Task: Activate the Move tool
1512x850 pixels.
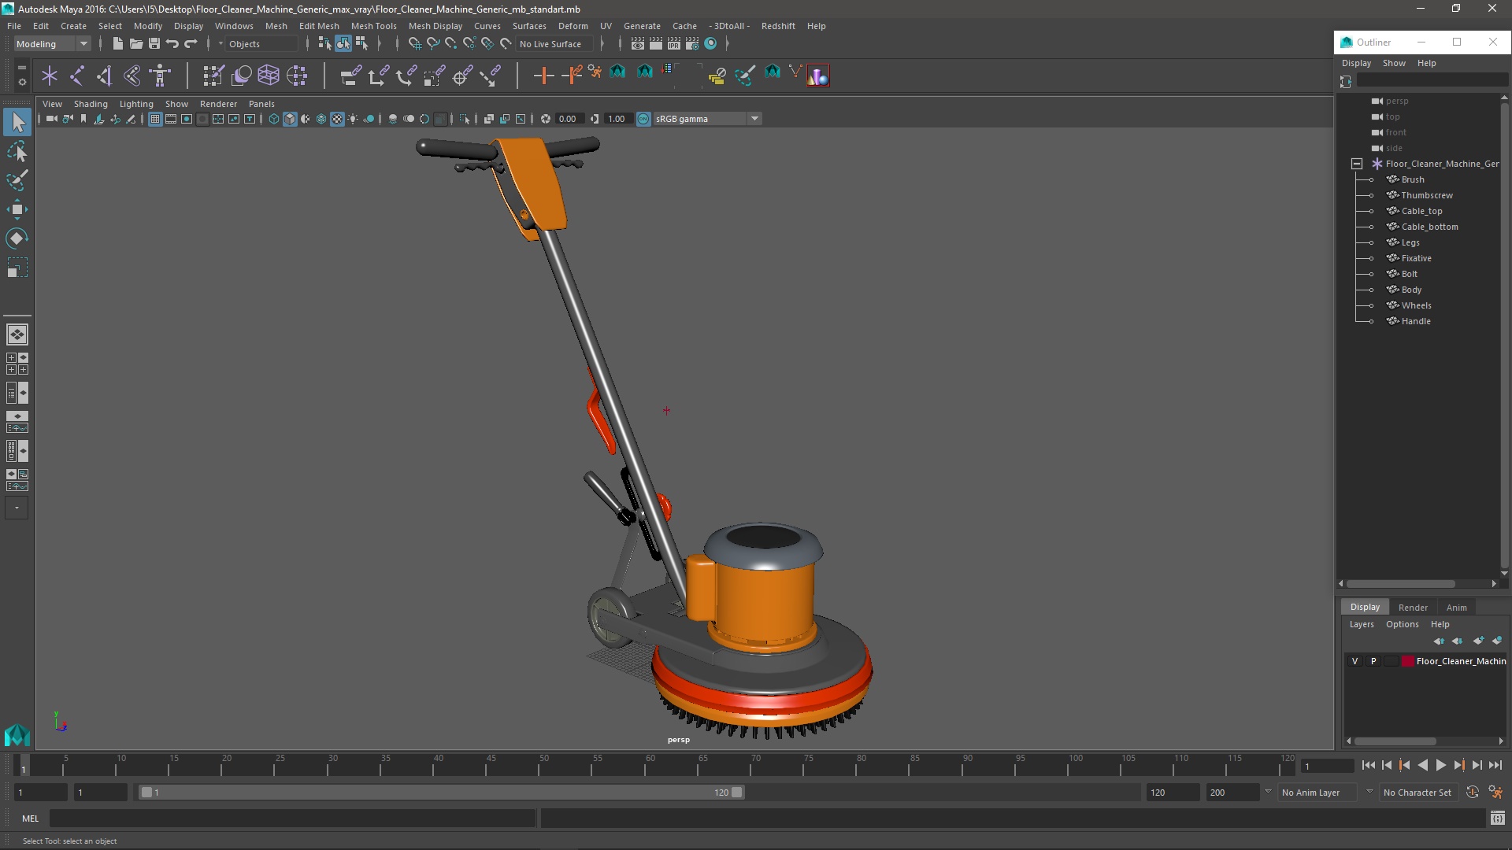Action: pos(17,209)
